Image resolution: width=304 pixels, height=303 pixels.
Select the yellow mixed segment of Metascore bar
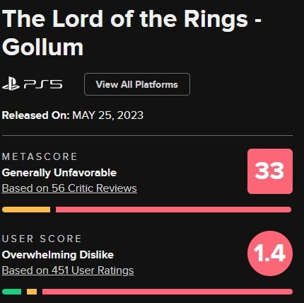point(26,210)
